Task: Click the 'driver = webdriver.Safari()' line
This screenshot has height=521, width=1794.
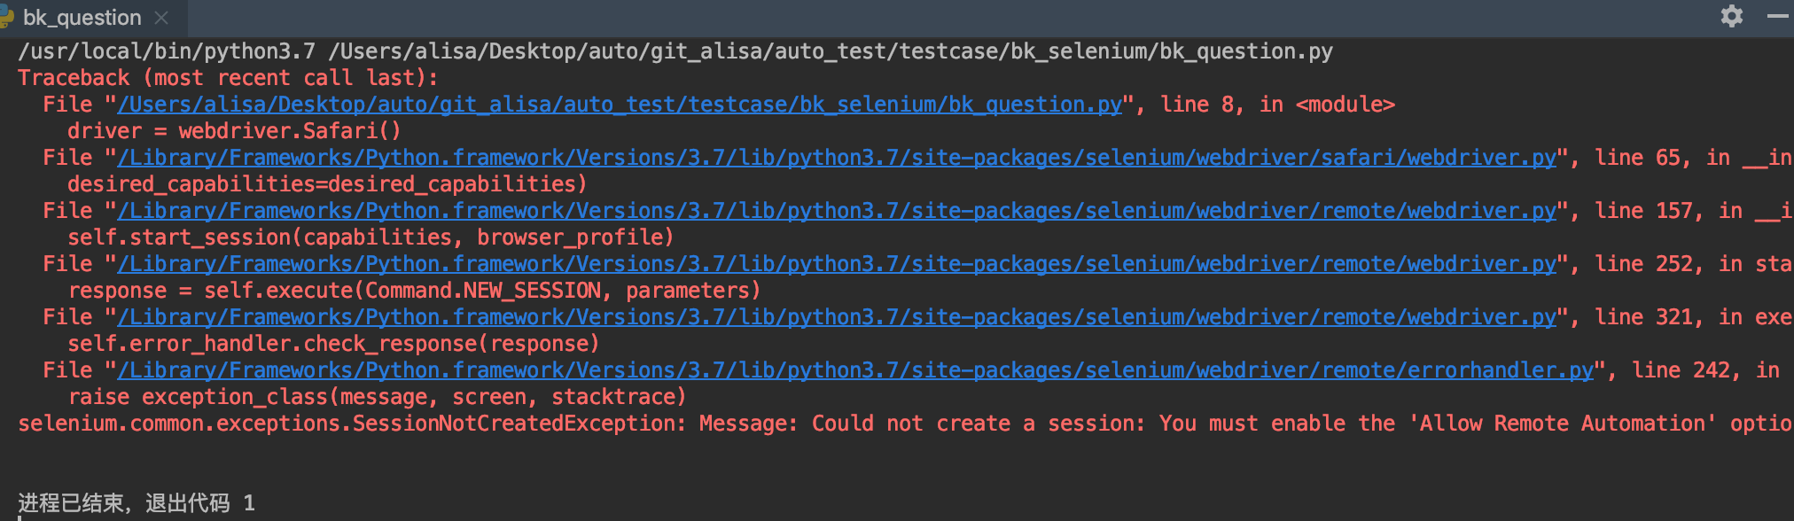Action: point(234,131)
